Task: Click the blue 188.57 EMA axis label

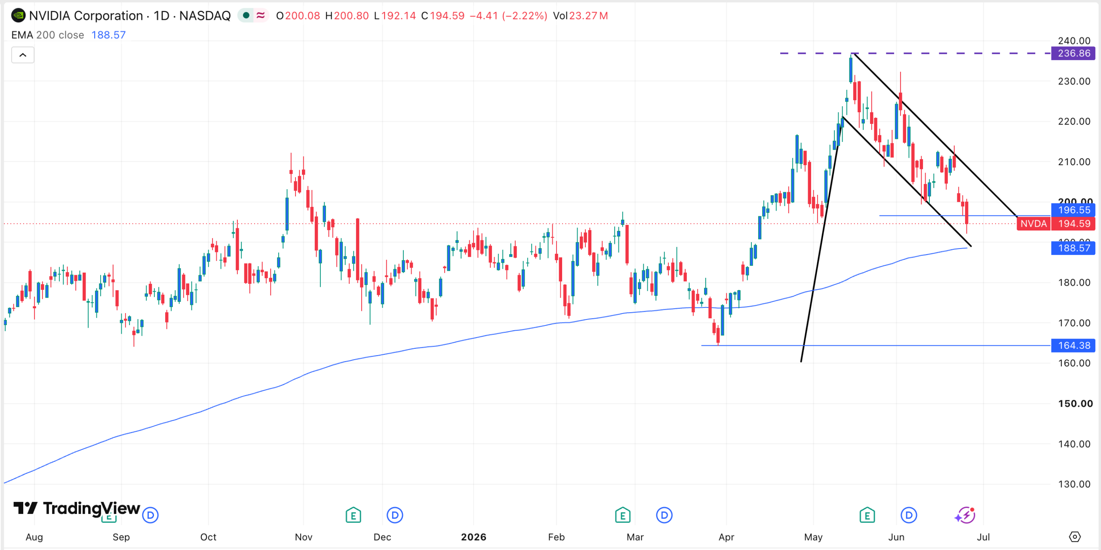Action: 1073,248
